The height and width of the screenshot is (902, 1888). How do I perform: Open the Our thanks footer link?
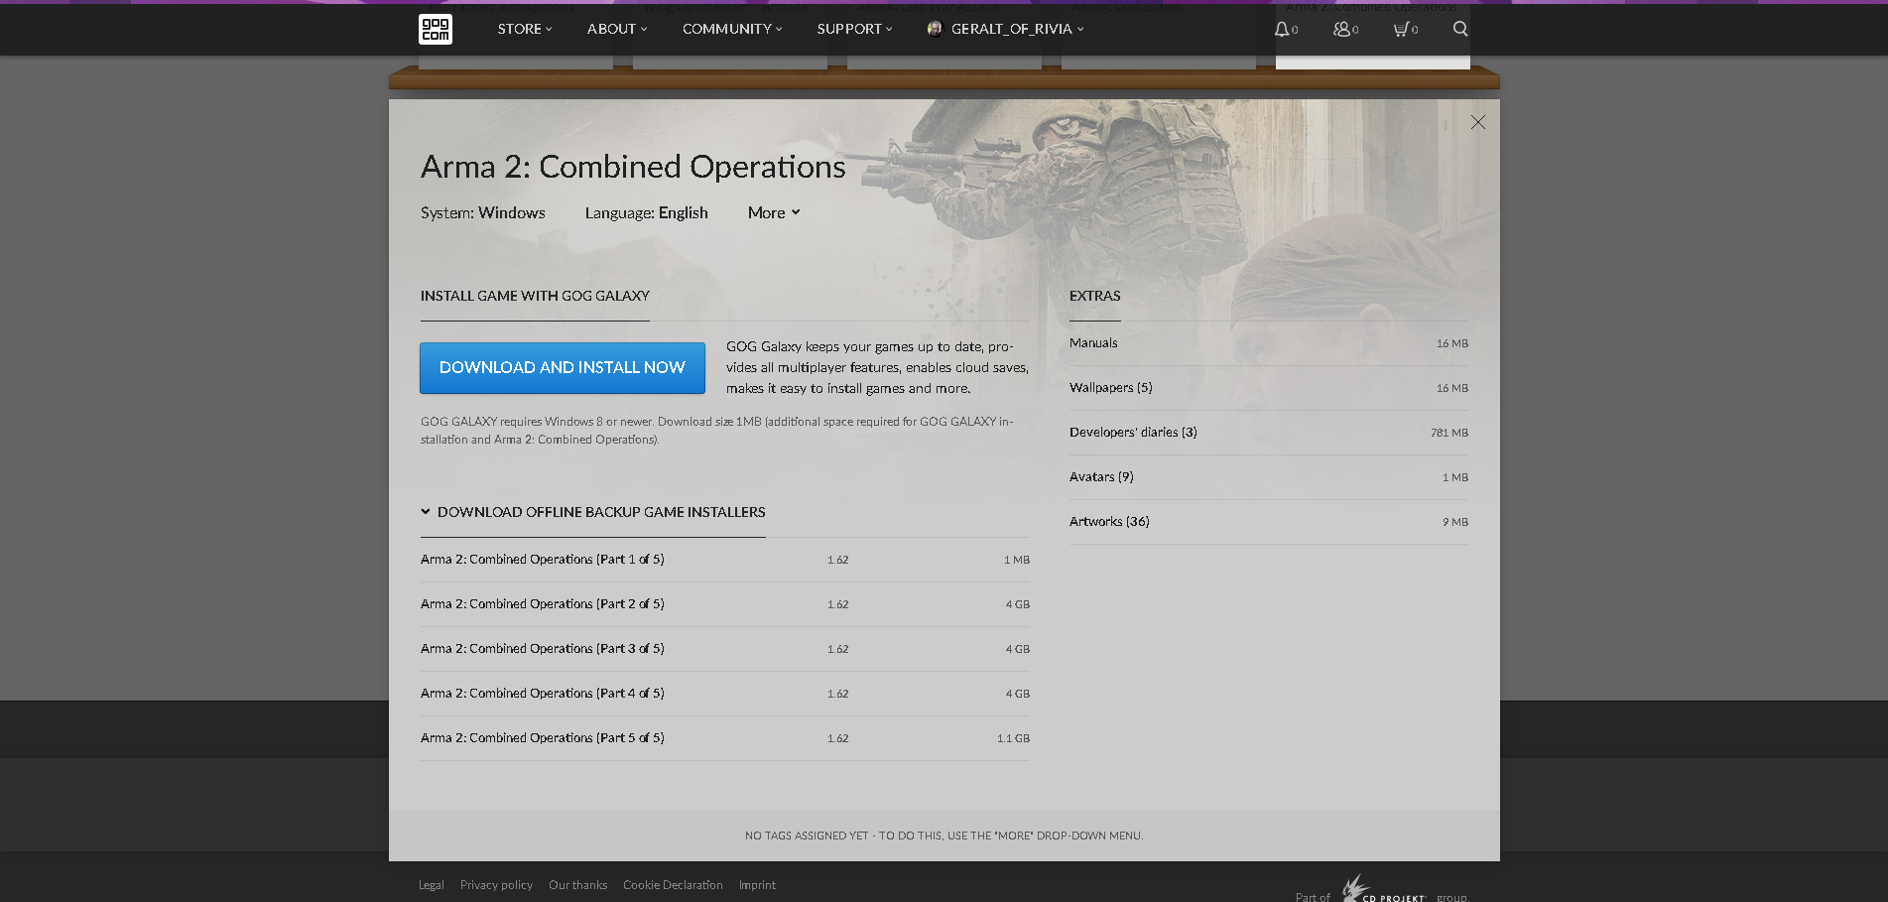click(x=577, y=885)
